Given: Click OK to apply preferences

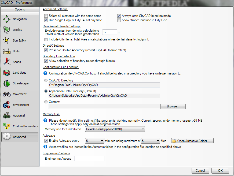Looking at the screenshot, I should pos(220,171).
